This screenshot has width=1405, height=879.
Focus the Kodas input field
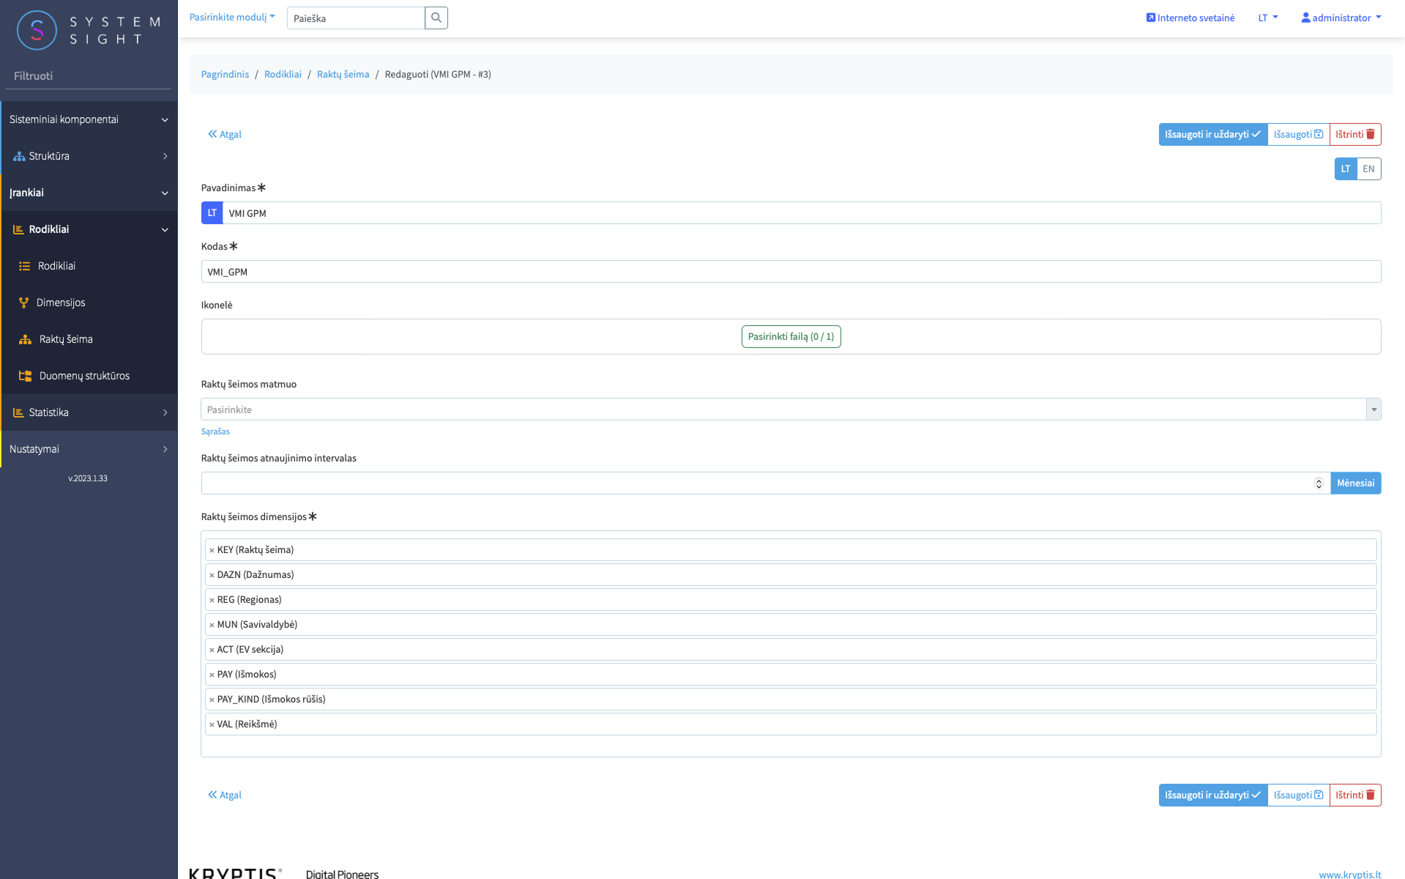click(x=791, y=272)
